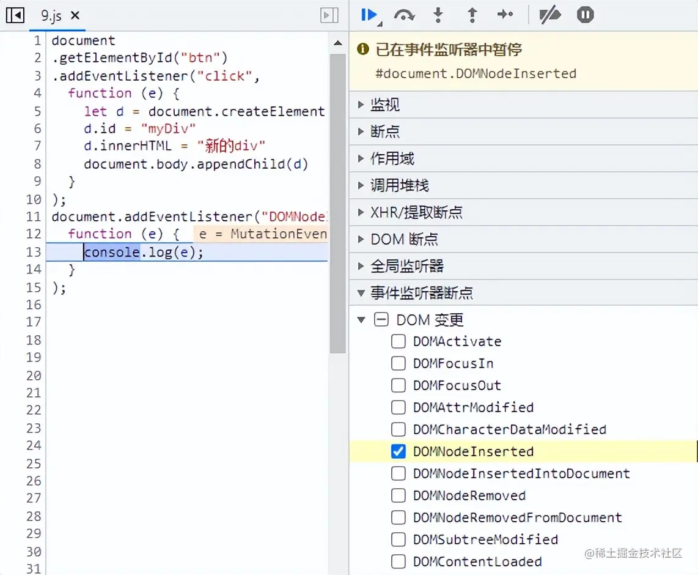The height and width of the screenshot is (575, 698).
Task: Click line number 8 in the gutter
Action: tap(37, 164)
